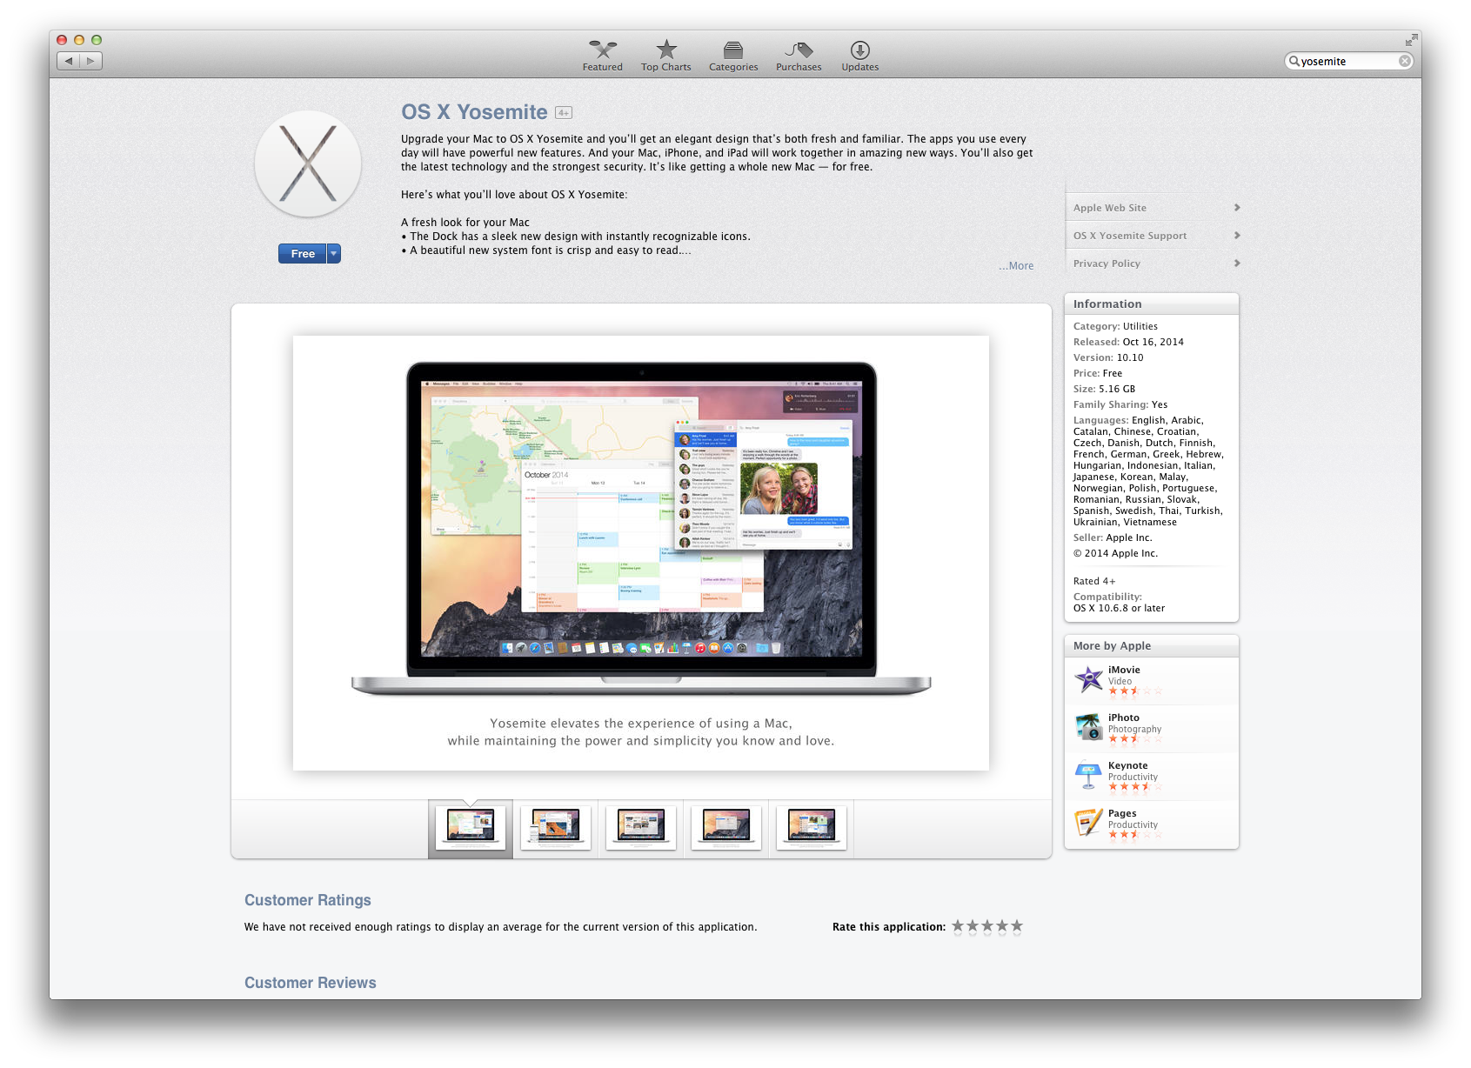Clear the yosemite search text
Screen dimensions: 1471x1068
(1404, 61)
